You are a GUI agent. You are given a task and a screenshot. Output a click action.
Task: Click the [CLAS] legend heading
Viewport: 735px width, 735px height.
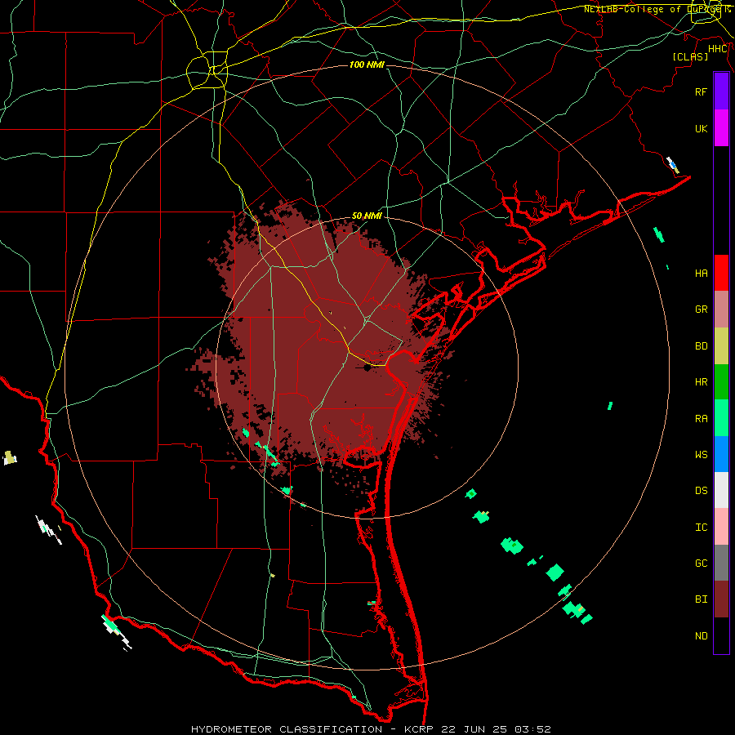[x=690, y=57]
